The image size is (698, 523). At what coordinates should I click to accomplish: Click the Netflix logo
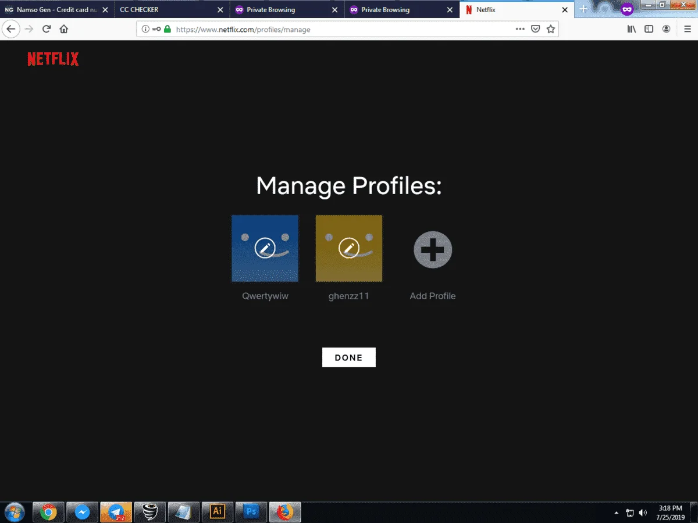pyautogui.click(x=53, y=59)
